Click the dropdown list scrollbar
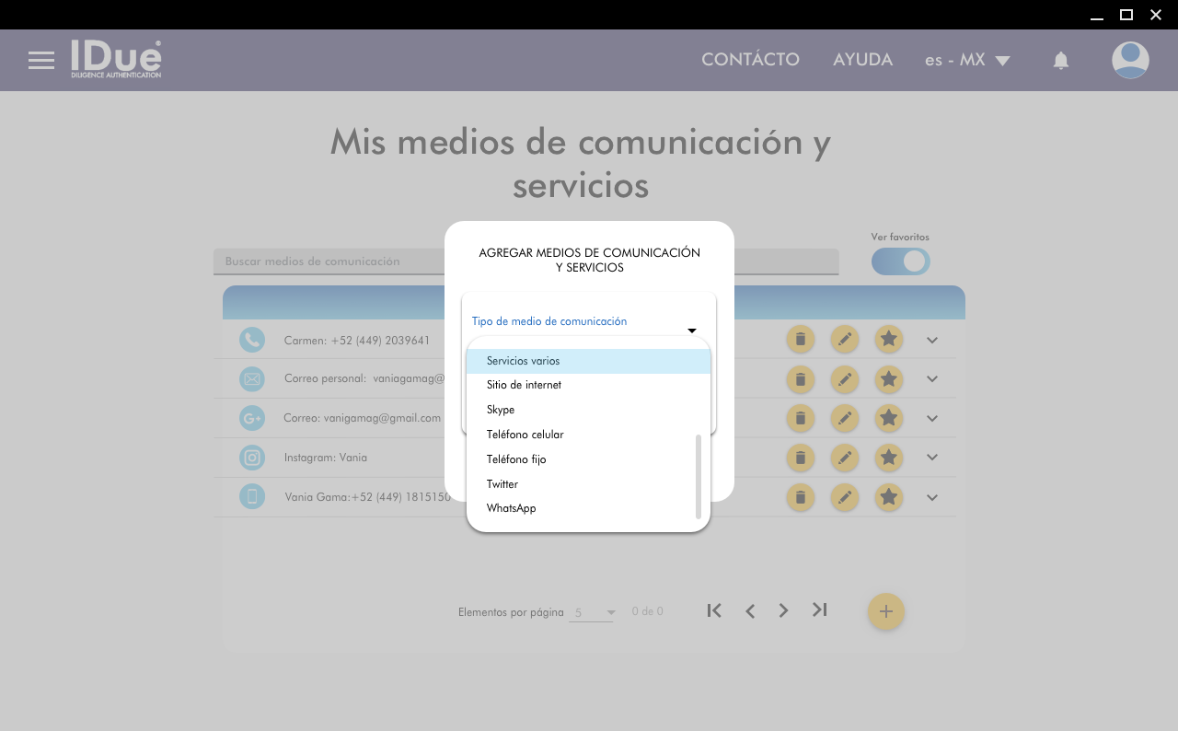1178x731 pixels. coord(699,476)
